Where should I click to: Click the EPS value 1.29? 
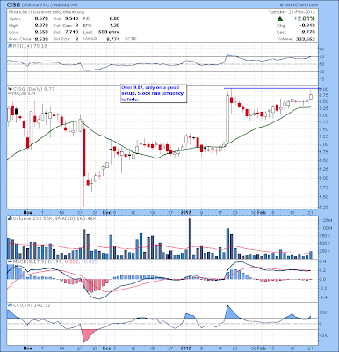point(114,26)
